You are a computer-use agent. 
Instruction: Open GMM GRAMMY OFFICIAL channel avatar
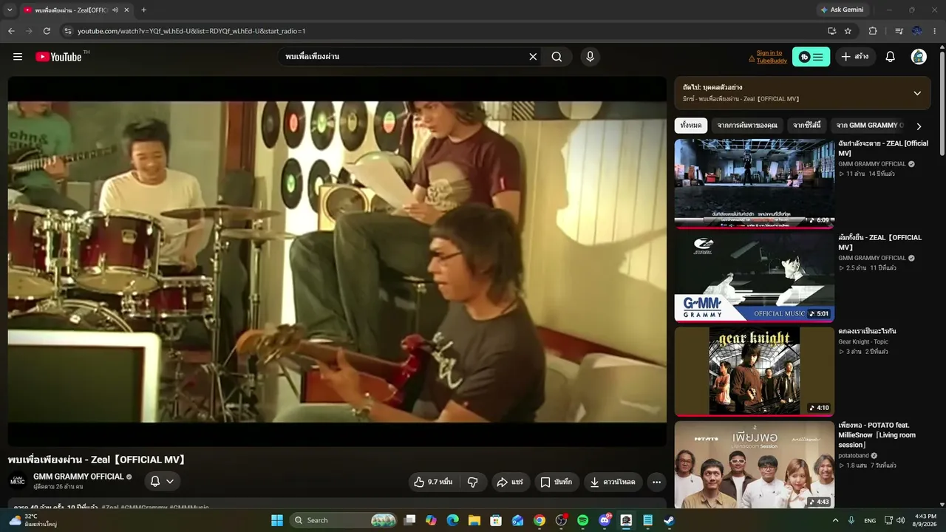[x=18, y=481]
